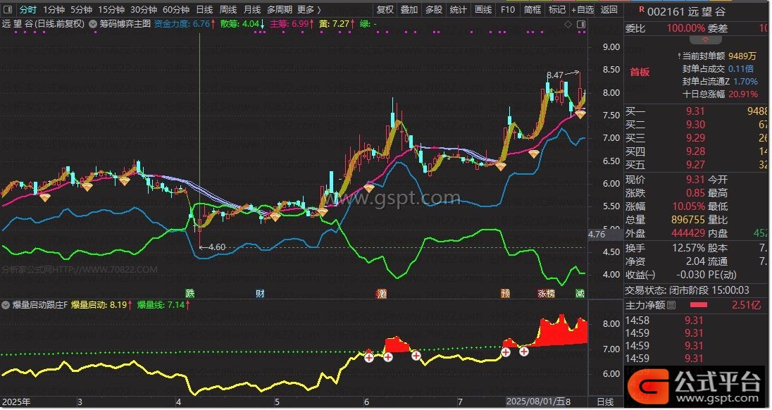Open the 主力净额 details list icon
This screenshot has height=410, width=772.
click(x=671, y=305)
